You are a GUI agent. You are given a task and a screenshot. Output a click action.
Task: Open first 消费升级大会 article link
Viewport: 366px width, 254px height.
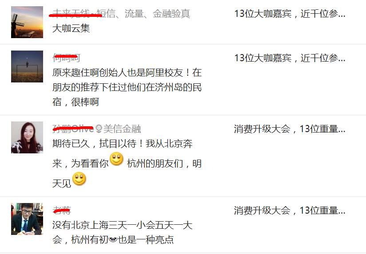290,129
